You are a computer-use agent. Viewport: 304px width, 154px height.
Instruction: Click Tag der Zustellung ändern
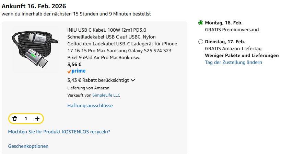tap(233, 62)
